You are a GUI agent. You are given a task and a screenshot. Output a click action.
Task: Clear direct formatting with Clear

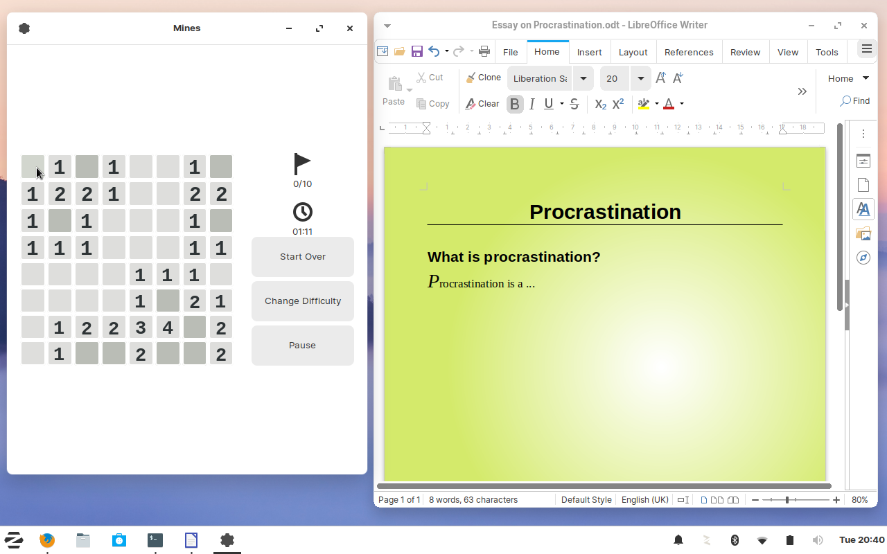pyautogui.click(x=483, y=104)
